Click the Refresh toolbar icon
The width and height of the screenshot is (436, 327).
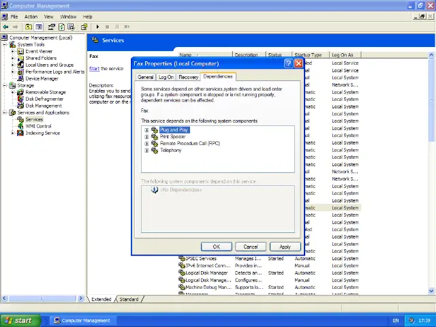tap(62, 27)
